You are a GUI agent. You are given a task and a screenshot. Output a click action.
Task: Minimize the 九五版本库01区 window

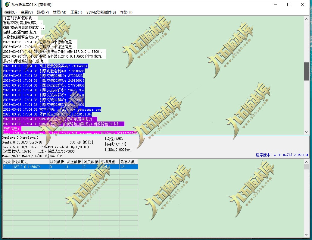(x=275, y=5)
